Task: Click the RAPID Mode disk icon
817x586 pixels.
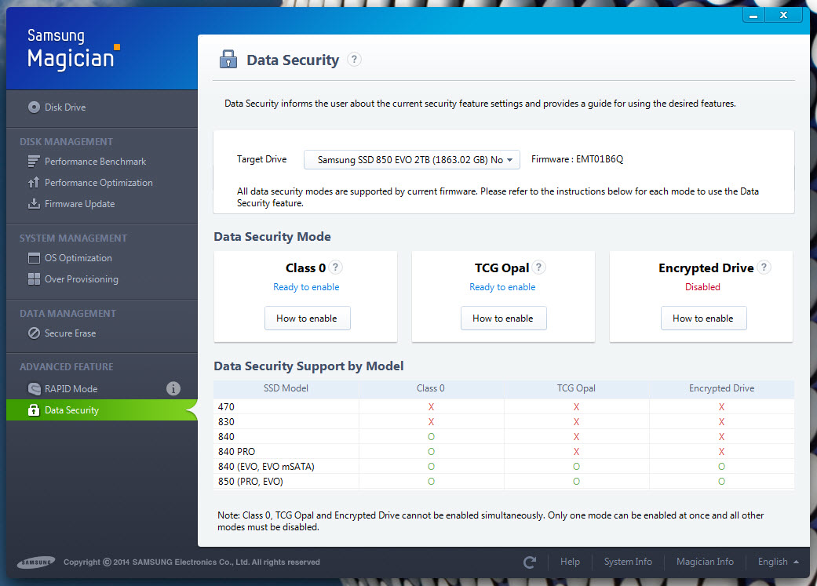Action: pos(34,389)
